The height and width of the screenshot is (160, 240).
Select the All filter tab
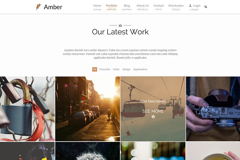pyautogui.click(x=95, y=69)
